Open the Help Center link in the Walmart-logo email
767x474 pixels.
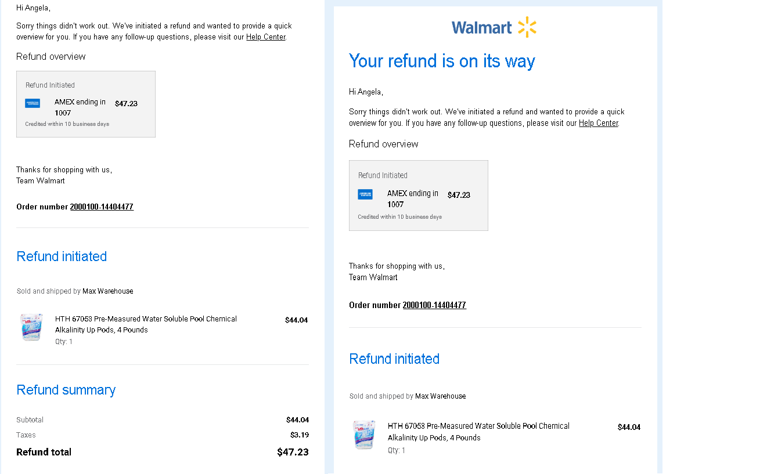coord(599,123)
